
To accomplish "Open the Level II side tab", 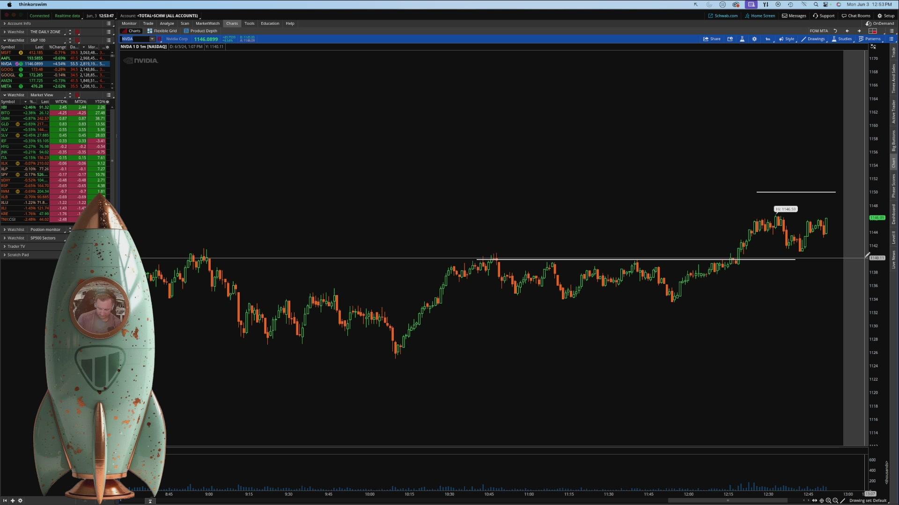I will click(x=893, y=237).
